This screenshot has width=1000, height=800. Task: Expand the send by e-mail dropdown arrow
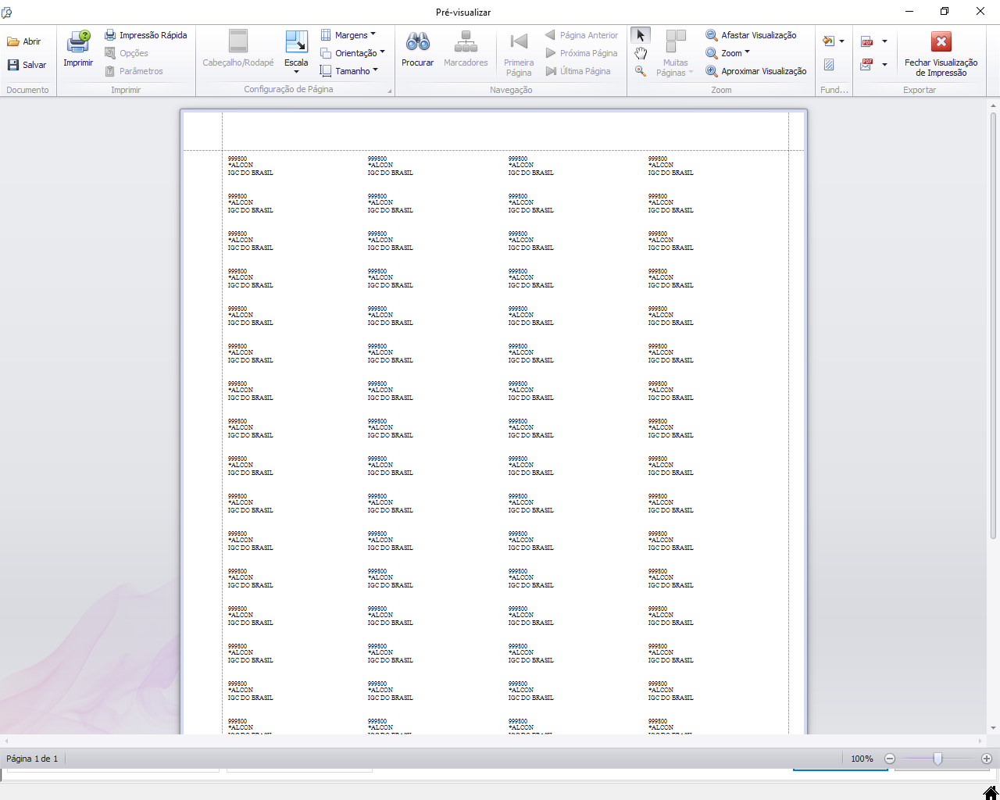coord(884,65)
